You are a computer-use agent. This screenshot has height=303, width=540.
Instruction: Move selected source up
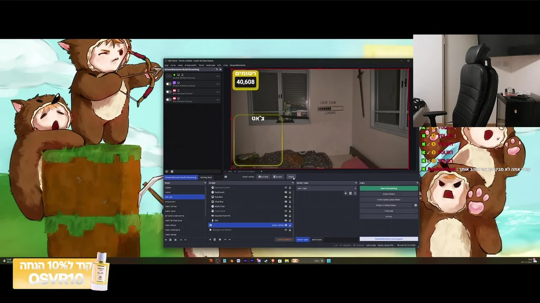[x=225, y=239]
